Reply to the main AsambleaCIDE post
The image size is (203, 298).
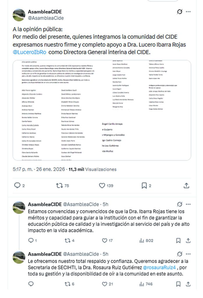[x=17, y=185]
